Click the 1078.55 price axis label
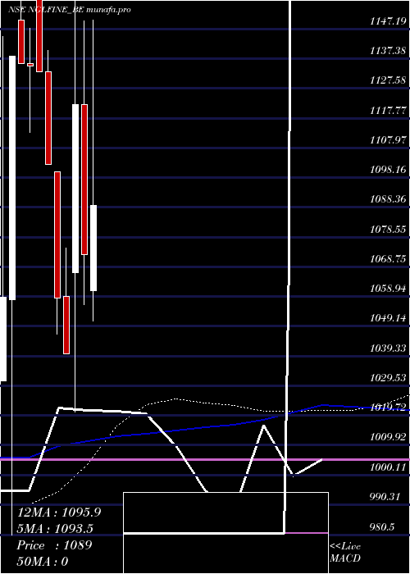Screen dimensions: 410x574 click(388, 229)
